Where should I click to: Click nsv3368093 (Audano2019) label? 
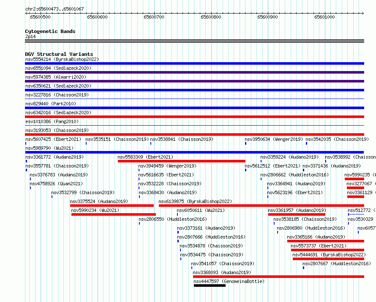[x=222, y=272]
